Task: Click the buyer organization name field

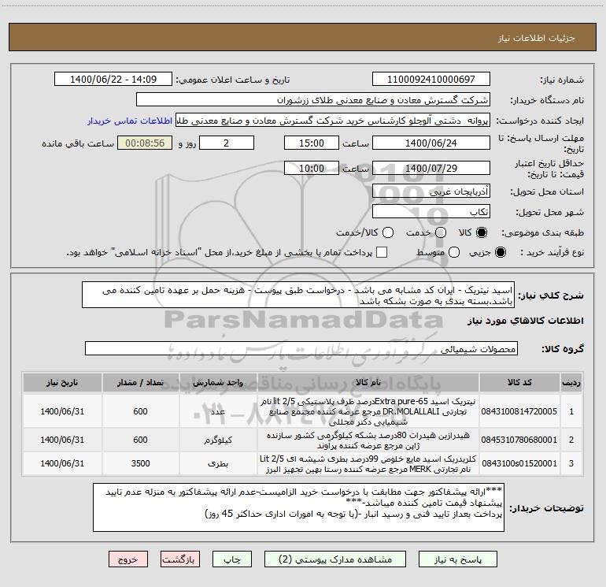Action: point(313,100)
